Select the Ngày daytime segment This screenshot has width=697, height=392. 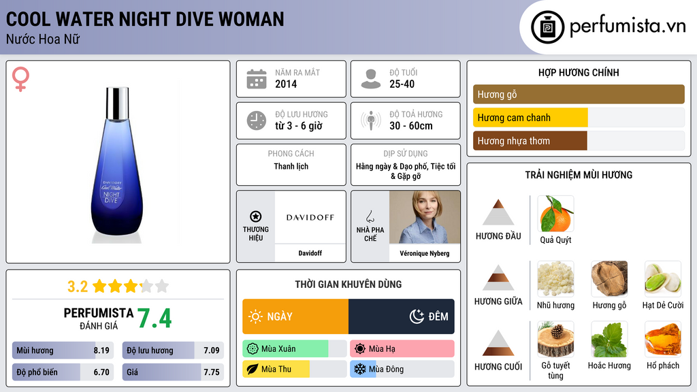point(295,316)
